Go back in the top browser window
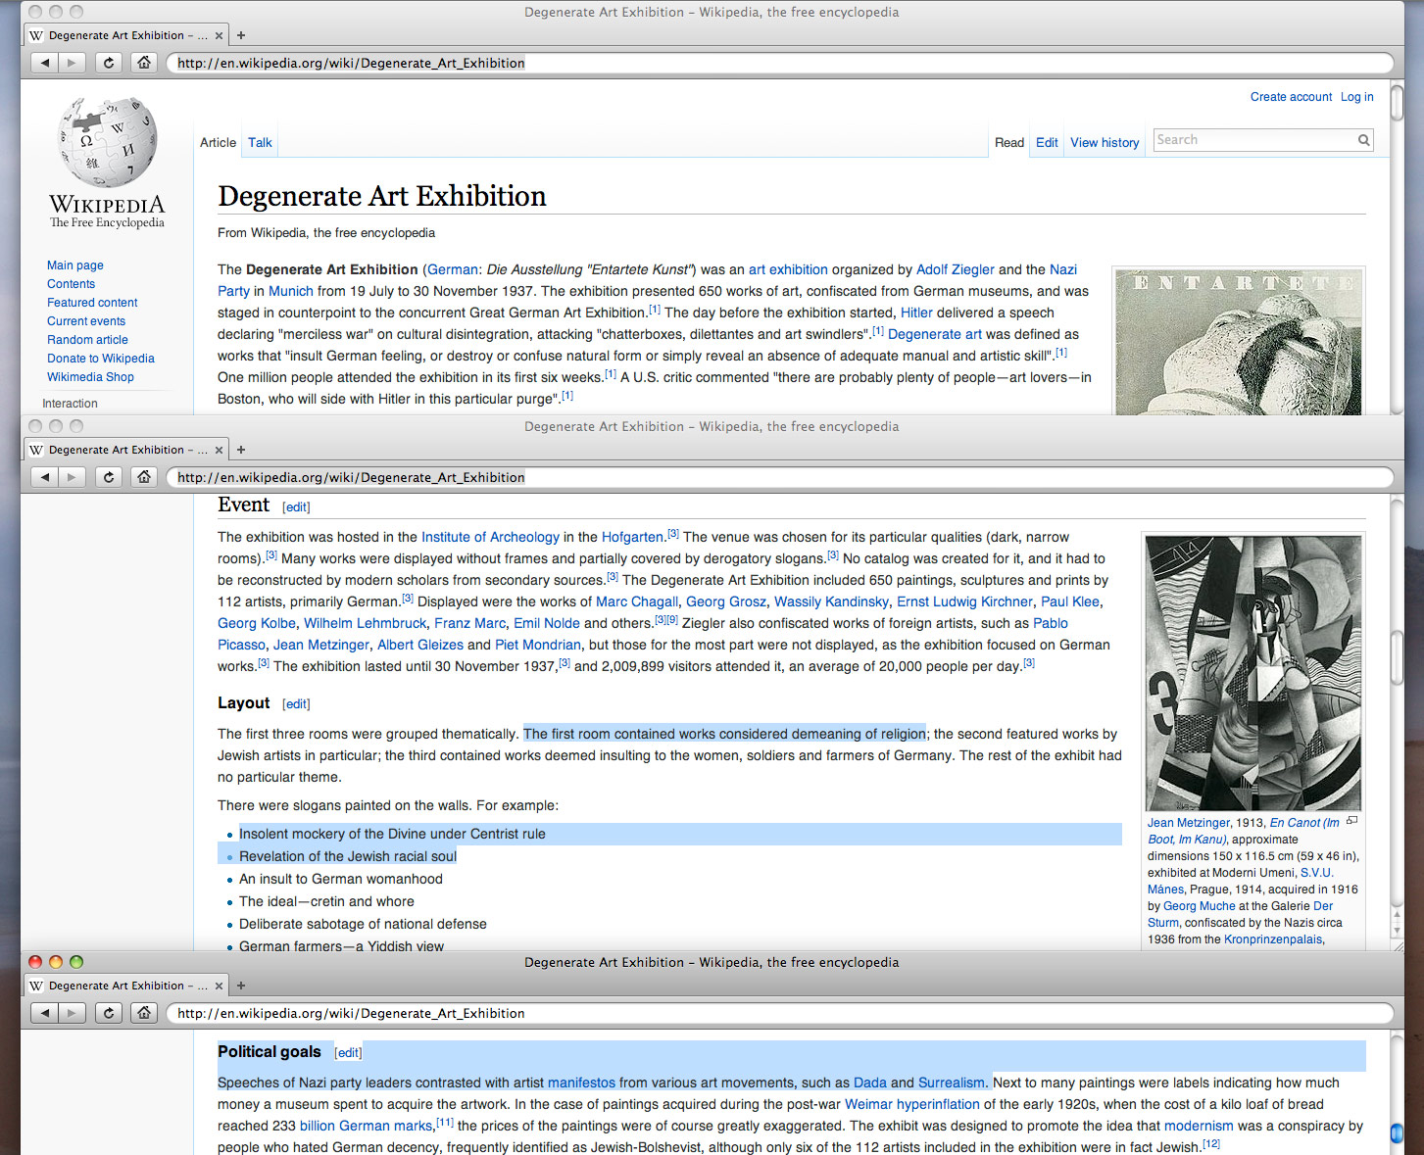This screenshot has height=1155, width=1424. point(45,63)
